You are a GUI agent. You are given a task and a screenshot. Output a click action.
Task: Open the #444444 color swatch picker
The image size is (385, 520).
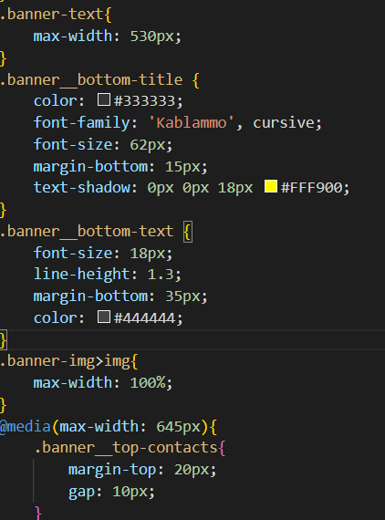(104, 317)
